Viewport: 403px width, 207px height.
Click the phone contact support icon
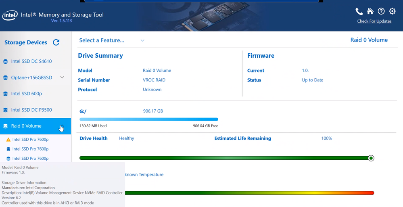point(359,11)
